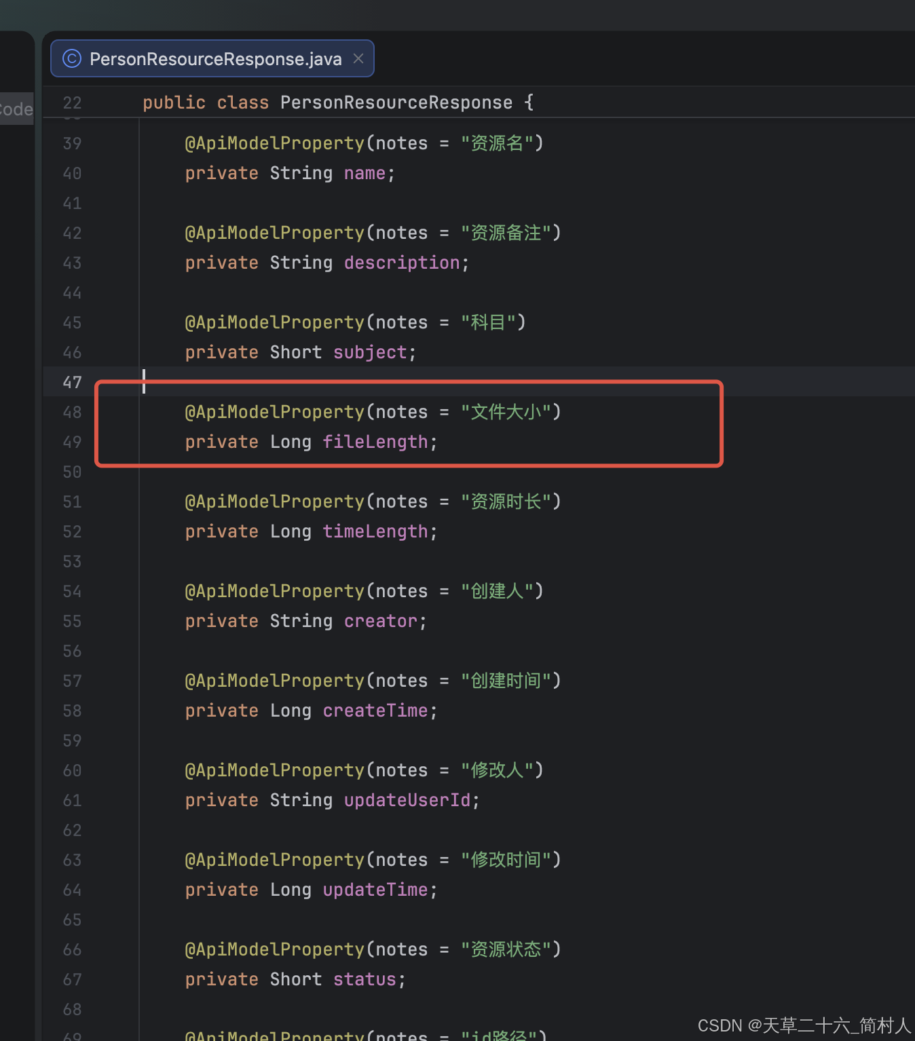Click 'createTime' field on line 58
Image resolution: width=915 pixels, height=1041 pixels.
tap(375, 711)
